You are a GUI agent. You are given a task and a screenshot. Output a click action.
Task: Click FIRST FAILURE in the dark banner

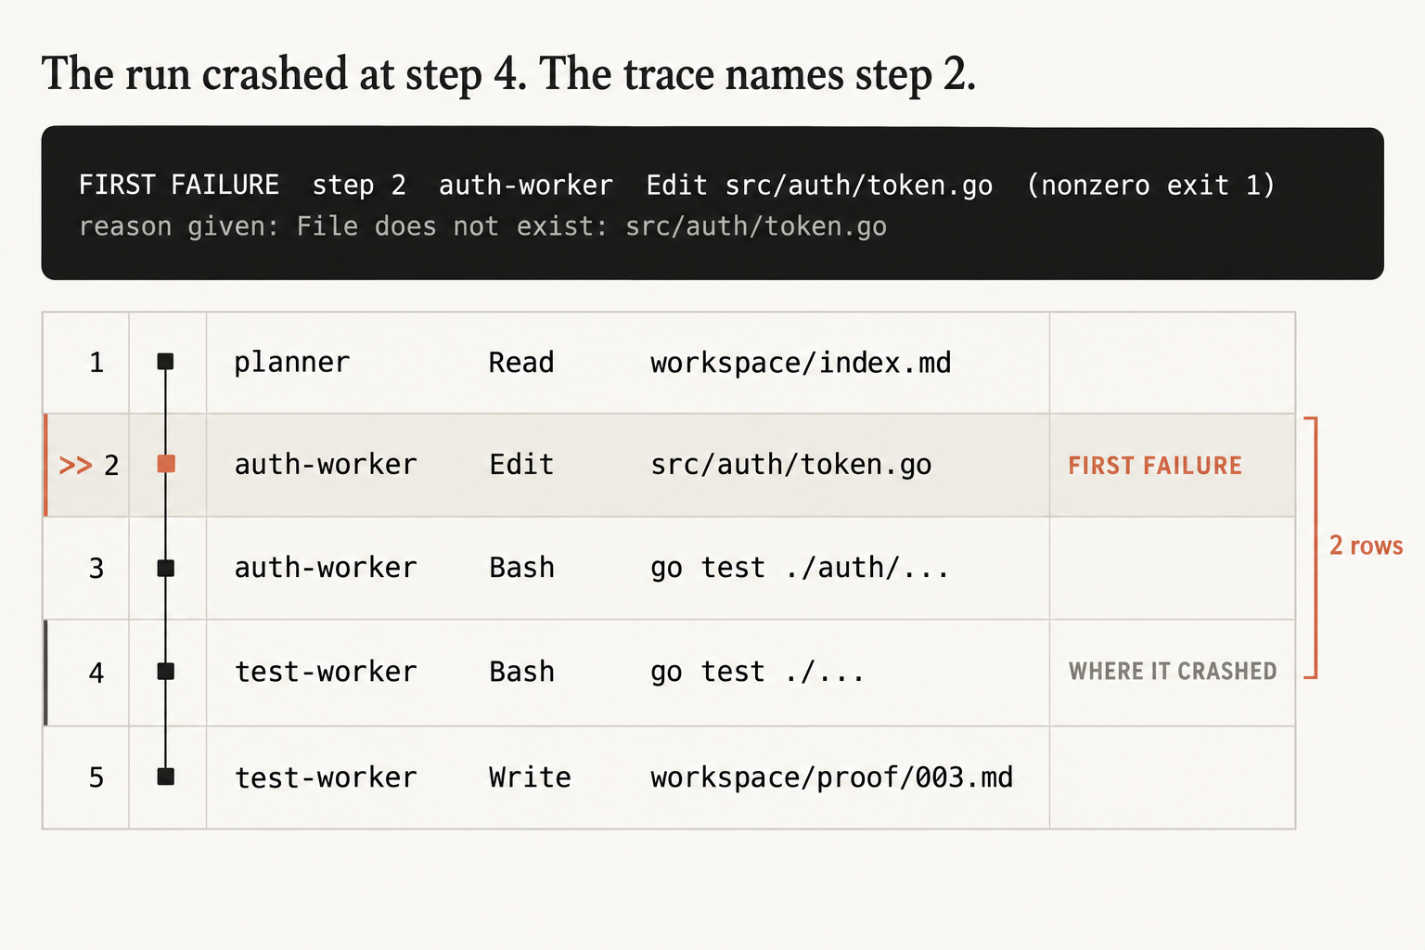(179, 185)
